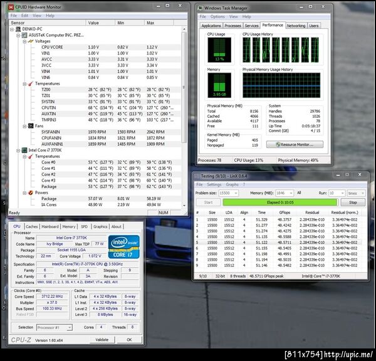
Task: Click the Physical Memory Usage History graph
Action: (281, 85)
